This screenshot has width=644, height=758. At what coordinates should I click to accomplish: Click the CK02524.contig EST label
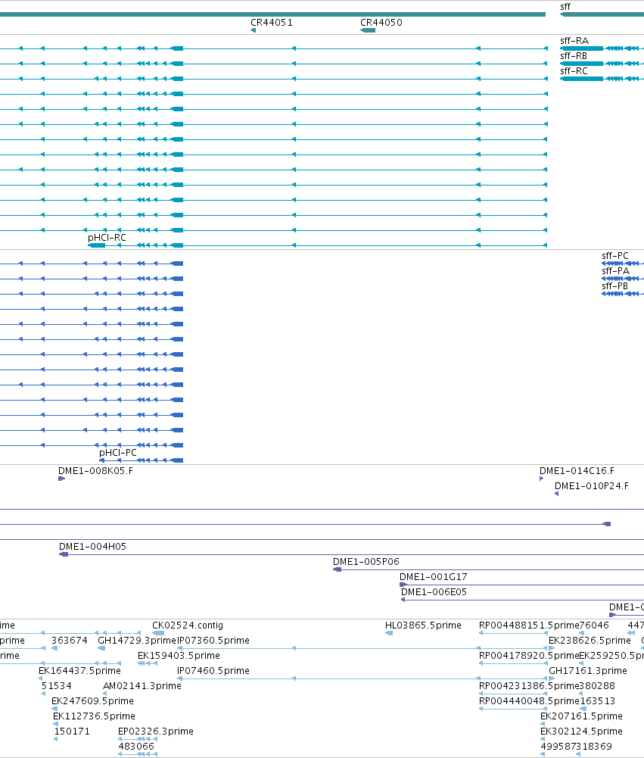(188, 625)
